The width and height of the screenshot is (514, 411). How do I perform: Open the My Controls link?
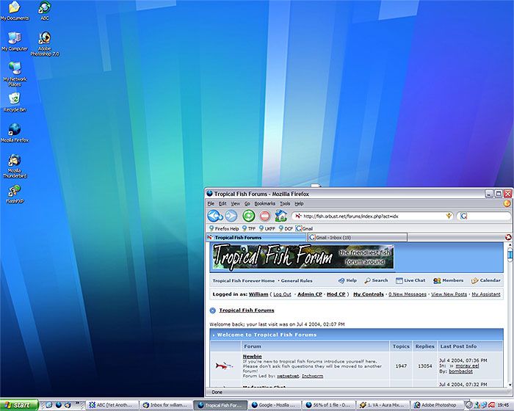368,294
